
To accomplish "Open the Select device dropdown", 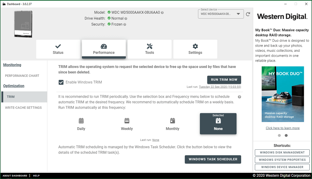I will (x=221, y=14).
